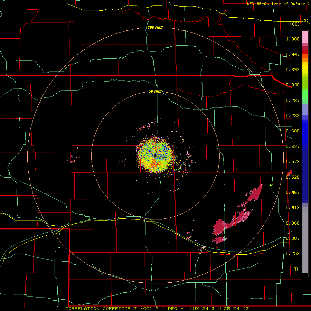This screenshot has width=311, height=311.
Task: Click the Correlation Coefficient caption at bottom
Action: tap(157, 309)
